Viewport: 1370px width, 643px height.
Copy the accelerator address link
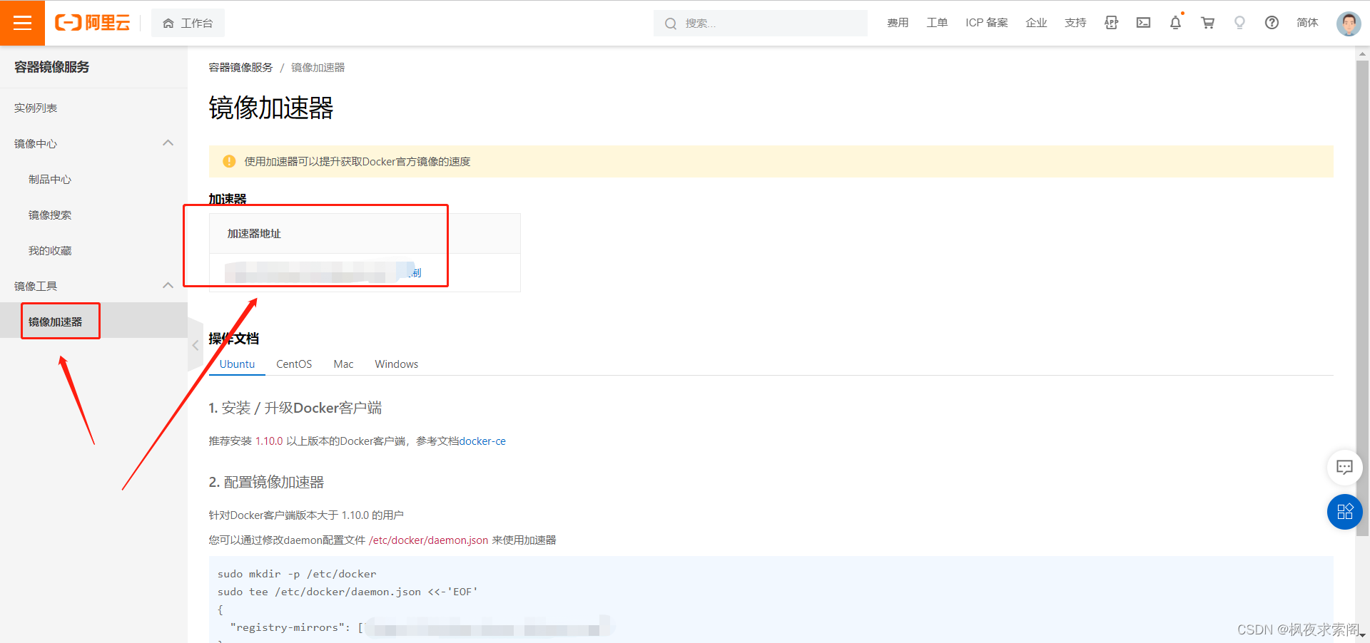[x=415, y=272]
